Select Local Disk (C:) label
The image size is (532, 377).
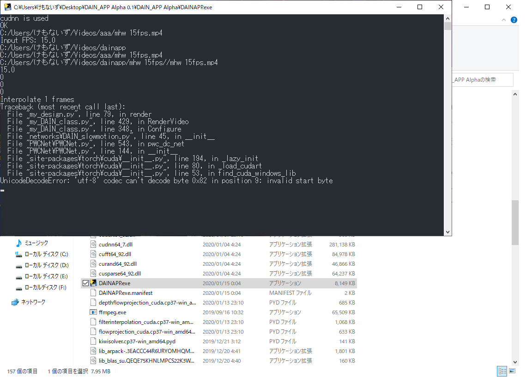pos(47,254)
